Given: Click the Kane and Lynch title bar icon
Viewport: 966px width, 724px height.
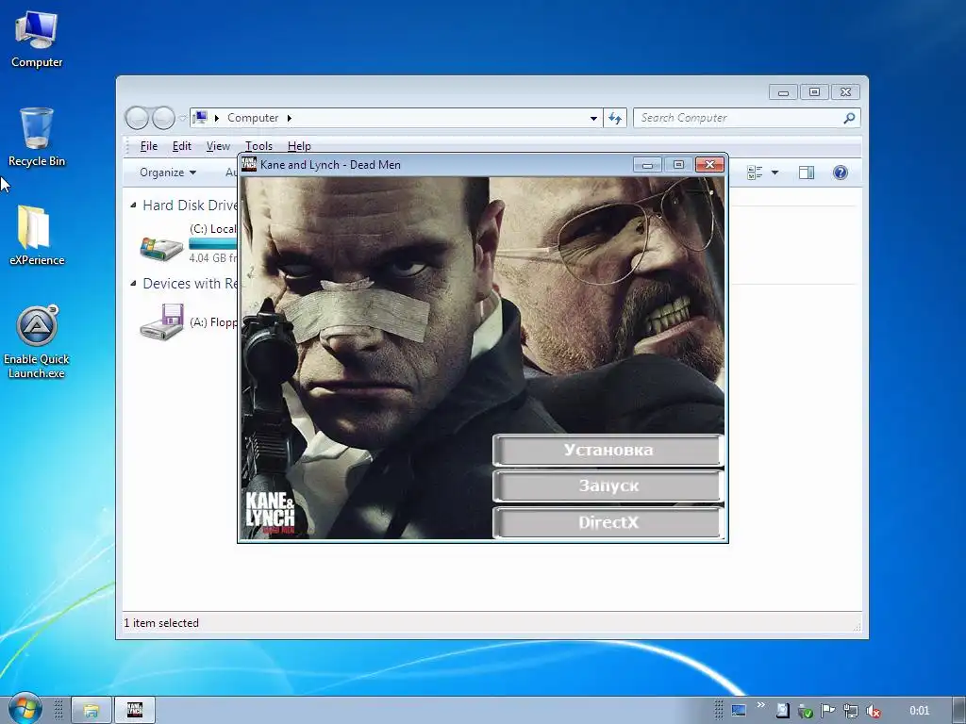Looking at the screenshot, I should tap(249, 164).
